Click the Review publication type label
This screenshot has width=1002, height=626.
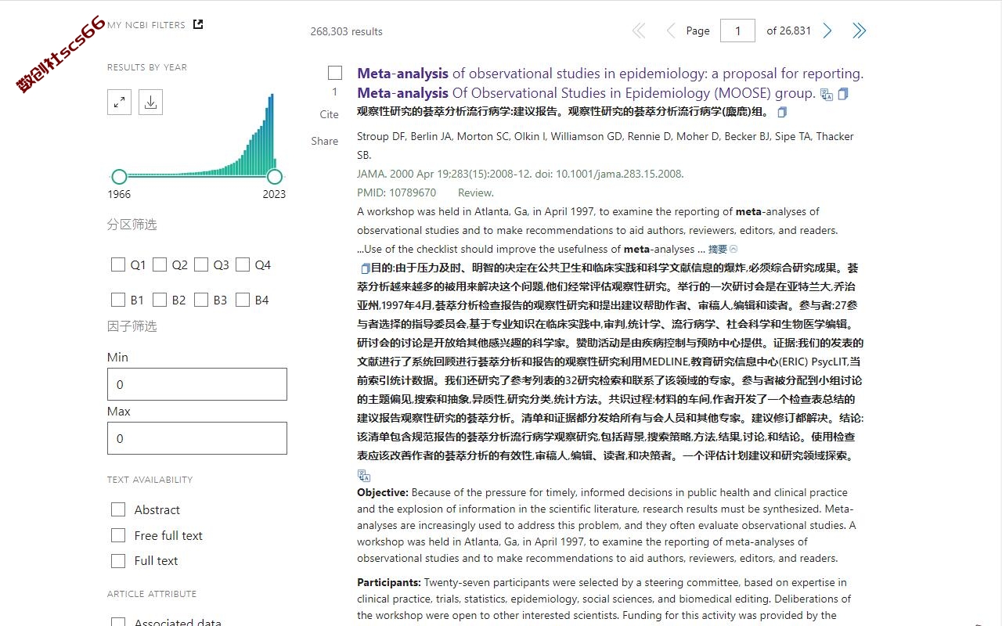pyautogui.click(x=476, y=192)
